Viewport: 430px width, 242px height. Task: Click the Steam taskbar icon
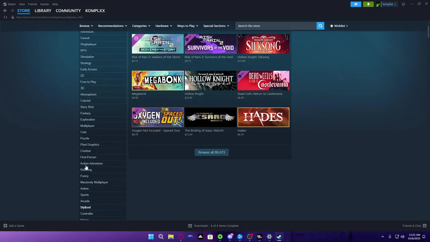pos(279,237)
